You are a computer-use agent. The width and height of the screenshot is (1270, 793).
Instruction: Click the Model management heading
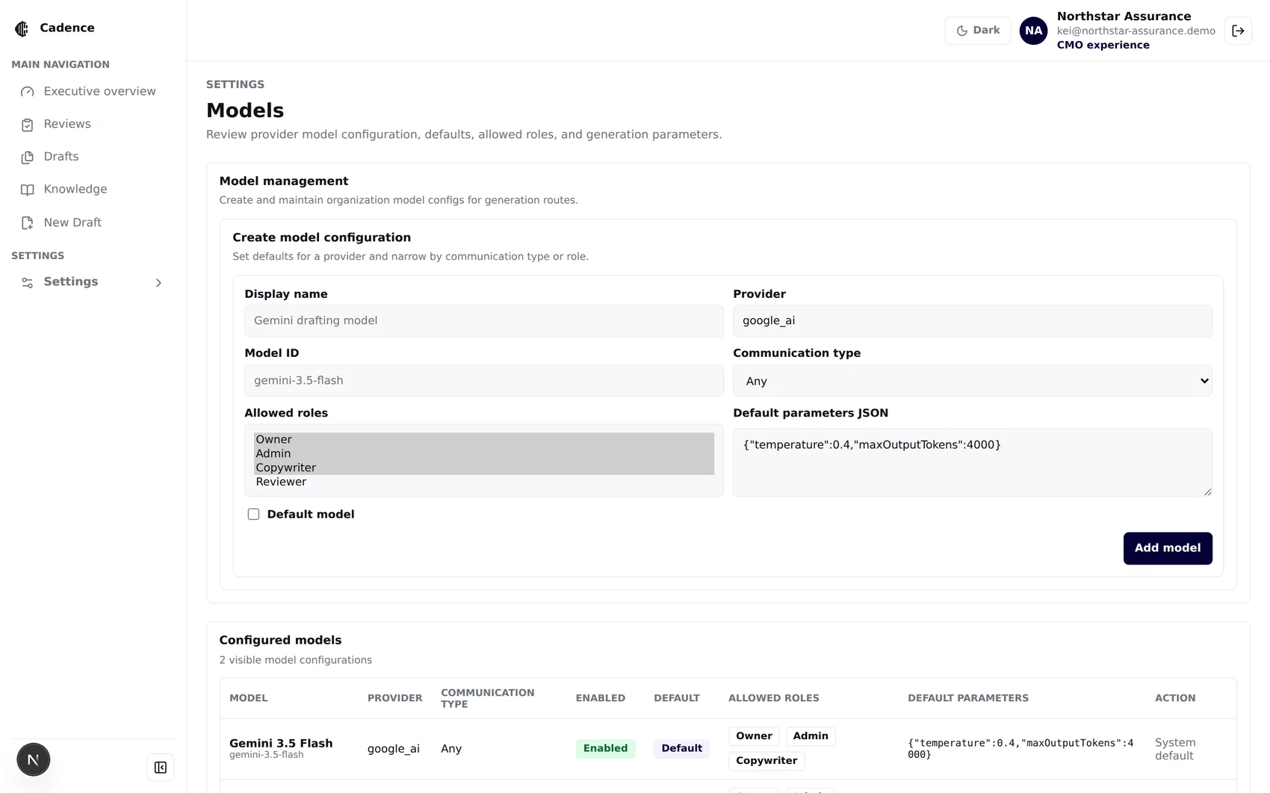pos(283,181)
